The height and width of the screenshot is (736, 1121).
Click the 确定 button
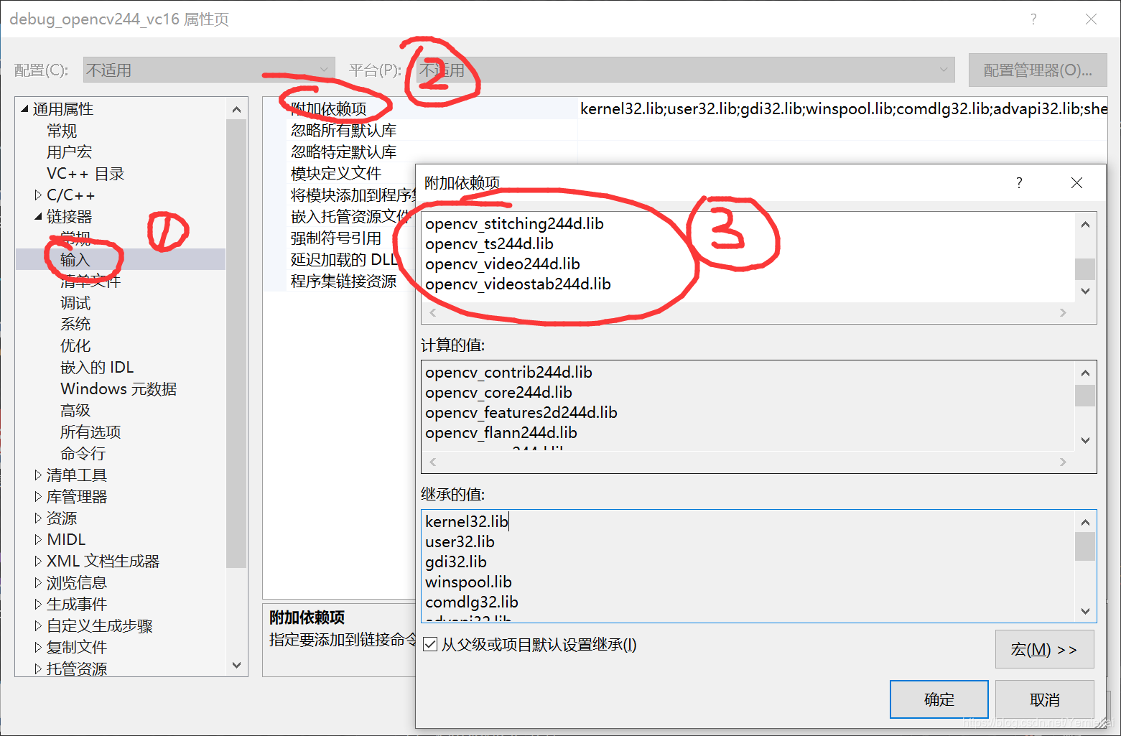click(939, 699)
